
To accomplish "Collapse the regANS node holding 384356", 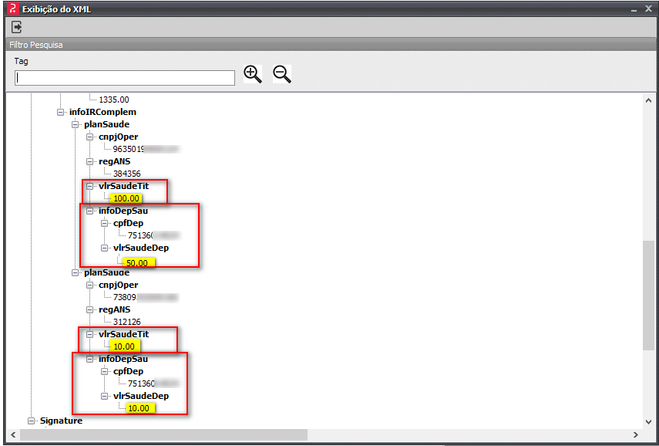I will click(89, 161).
